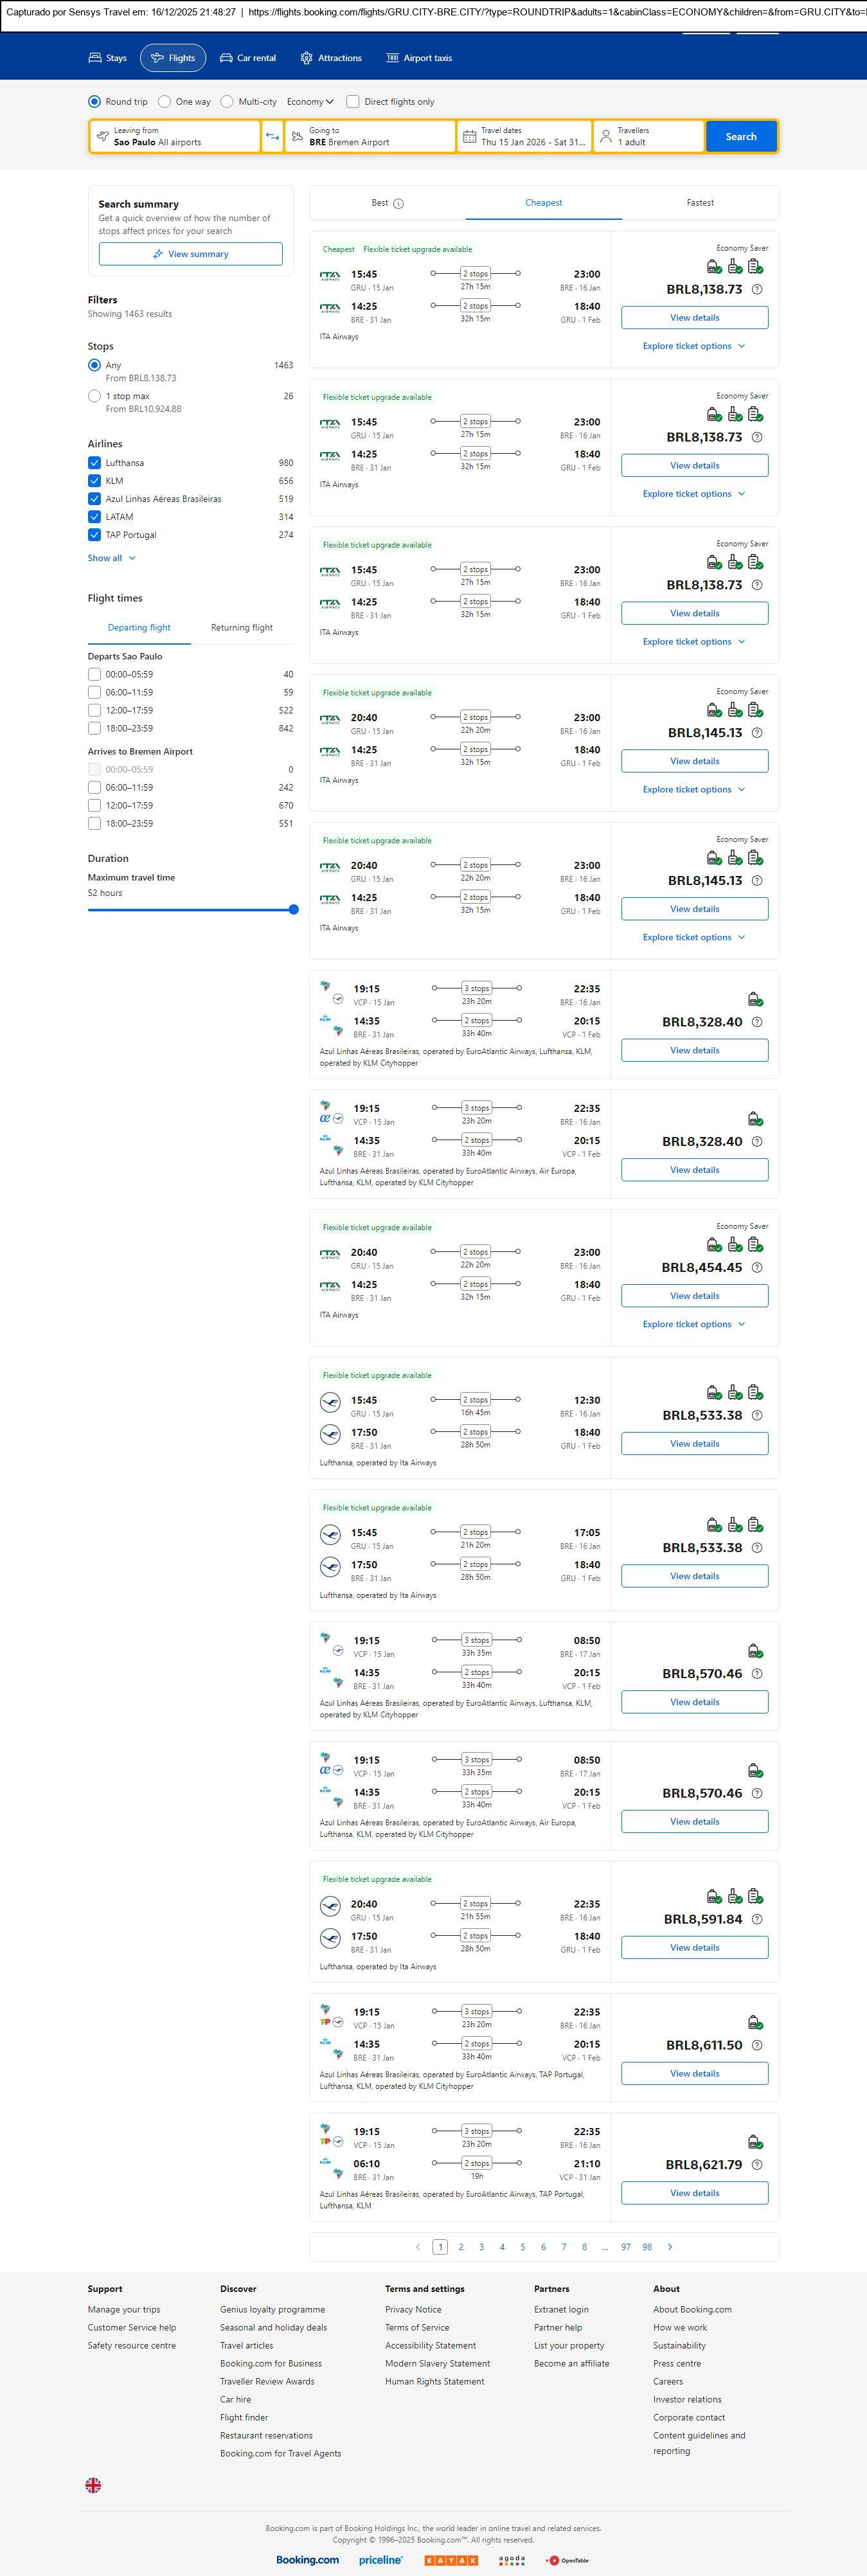This screenshot has height=2576, width=867.
Task: Click the swap origin and destination arrows icon
Action: pos(272,137)
